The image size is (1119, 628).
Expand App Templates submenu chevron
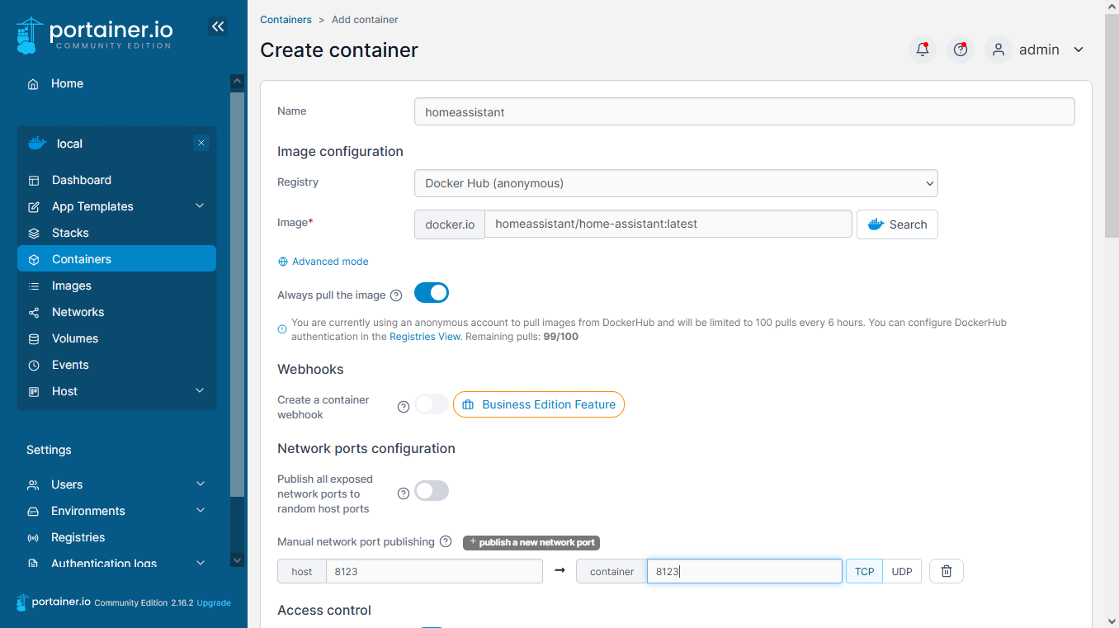click(200, 206)
